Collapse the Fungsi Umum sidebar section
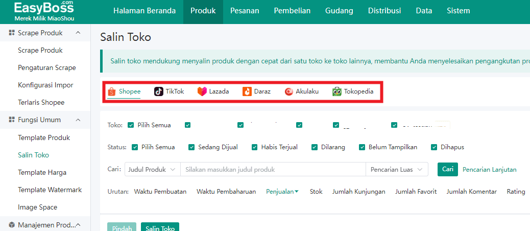Image resolution: width=530 pixels, height=231 pixels. [x=78, y=120]
